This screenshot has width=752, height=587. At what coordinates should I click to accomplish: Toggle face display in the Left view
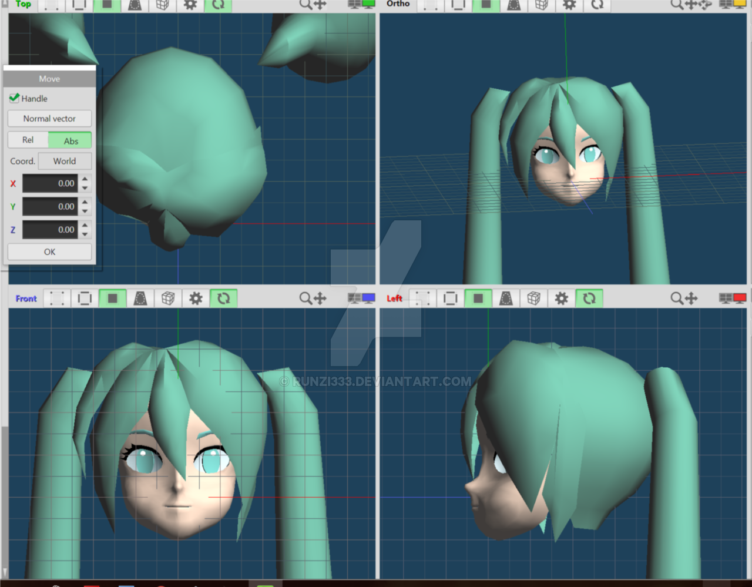pyautogui.click(x=478, y=298)
